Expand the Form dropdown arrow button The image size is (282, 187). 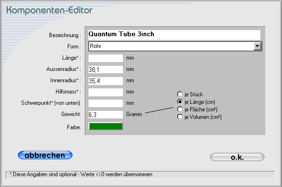coord(258,47)
